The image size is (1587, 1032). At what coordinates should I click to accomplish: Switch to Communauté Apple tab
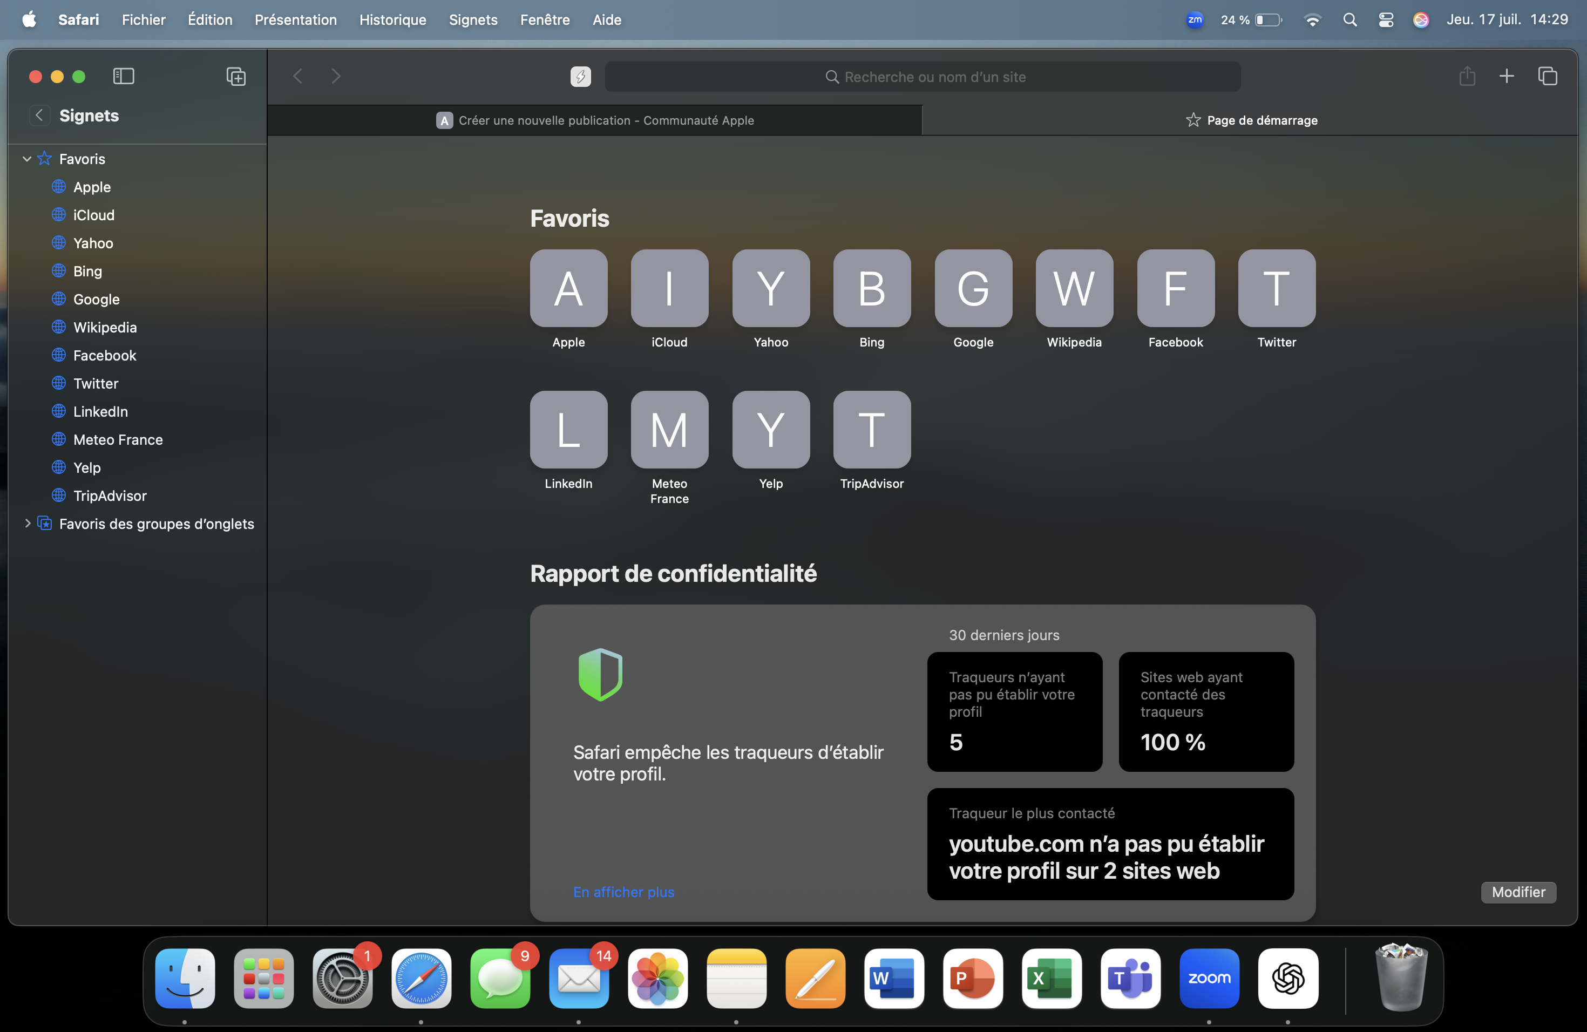pyautogui.click(x=595, y=120)
